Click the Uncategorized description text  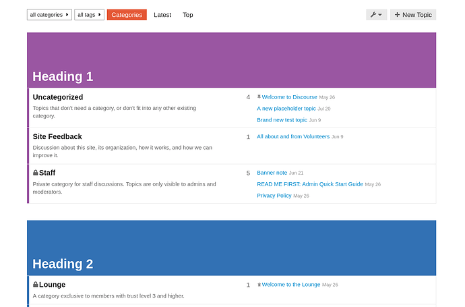[115, 112]
